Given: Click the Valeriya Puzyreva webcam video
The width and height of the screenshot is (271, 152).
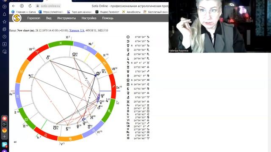Looking at the screenshot, I should (x=220, y=26).
